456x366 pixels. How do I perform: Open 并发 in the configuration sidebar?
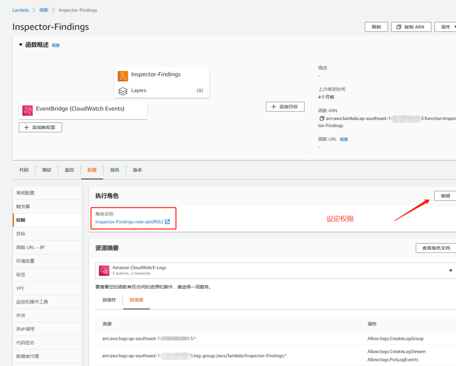click(48, 315)
